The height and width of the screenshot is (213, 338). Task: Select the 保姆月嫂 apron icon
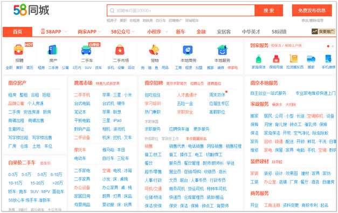[x=276, y=59]
